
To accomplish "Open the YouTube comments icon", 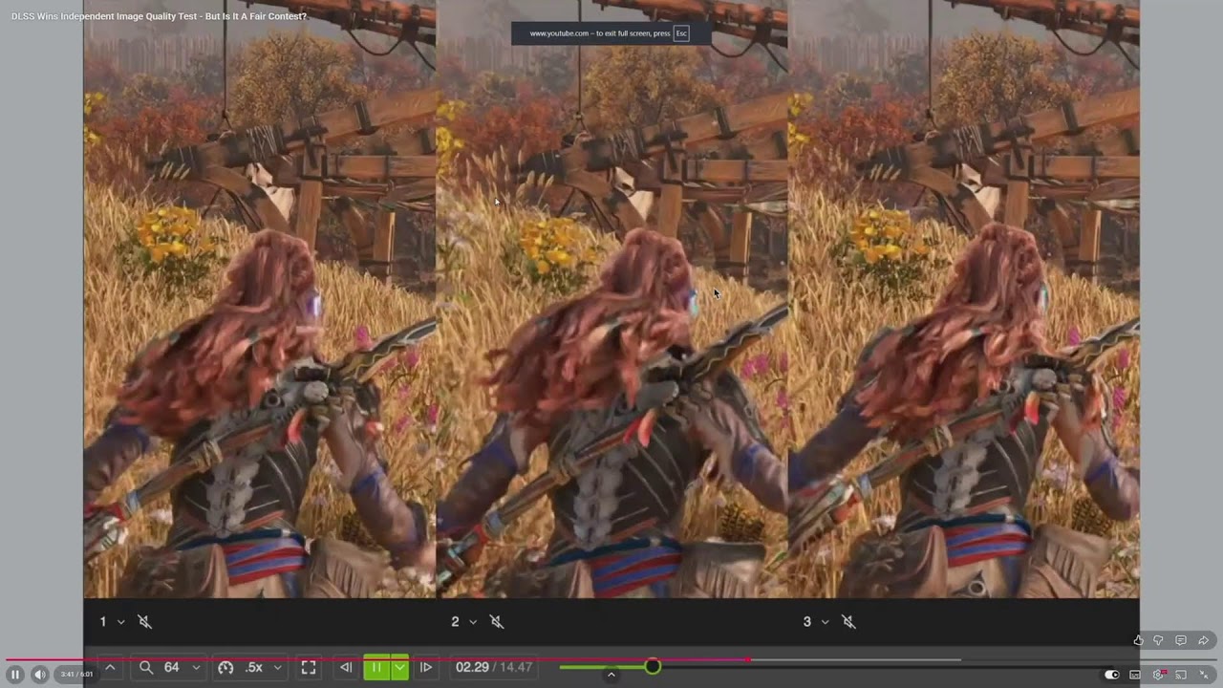I will [1181, 640].
